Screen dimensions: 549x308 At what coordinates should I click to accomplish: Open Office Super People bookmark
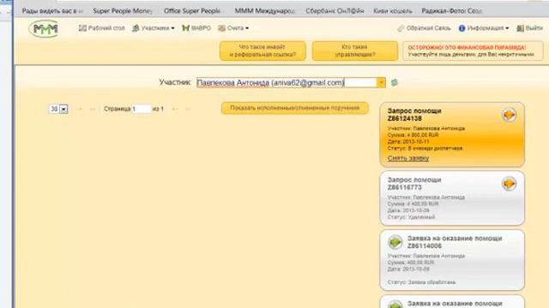click(192, 11)
